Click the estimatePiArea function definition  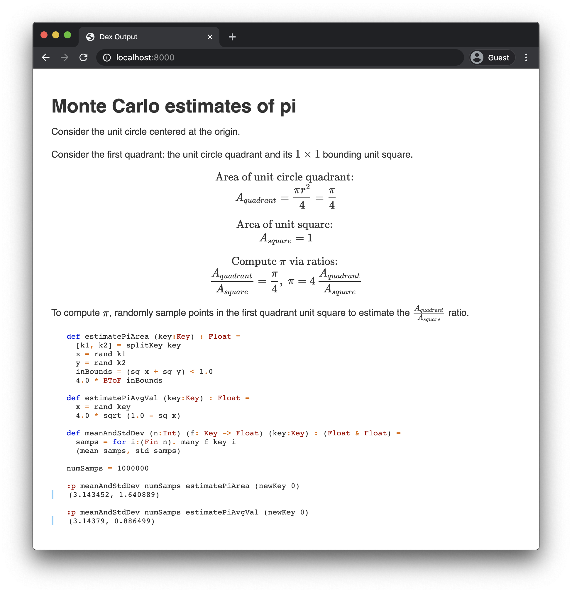(116, 336)
